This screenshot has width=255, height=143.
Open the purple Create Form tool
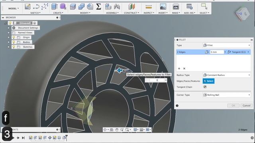pos(63,7)
